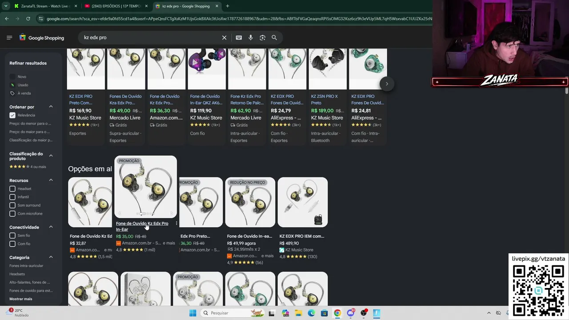Advance the product carousel to the right
Image resolution: width=569 pixels, height=320 pixels.
click(387, 84)
